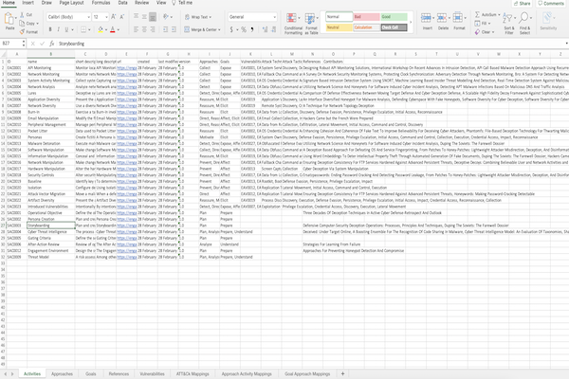Image resolution: width=569 pixels, height=379 pixels.
Task: Click the Name Box showing B27
Action: click(x=11, y=44)
